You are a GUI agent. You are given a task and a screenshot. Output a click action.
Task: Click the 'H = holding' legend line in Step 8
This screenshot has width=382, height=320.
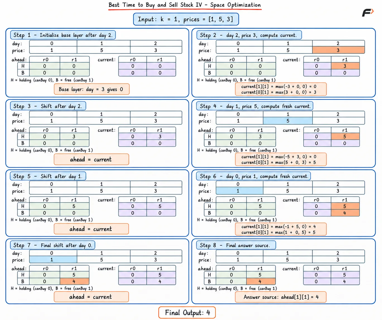(237, 289)
